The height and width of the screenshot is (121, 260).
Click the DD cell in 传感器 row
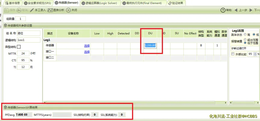coord(137,46)
